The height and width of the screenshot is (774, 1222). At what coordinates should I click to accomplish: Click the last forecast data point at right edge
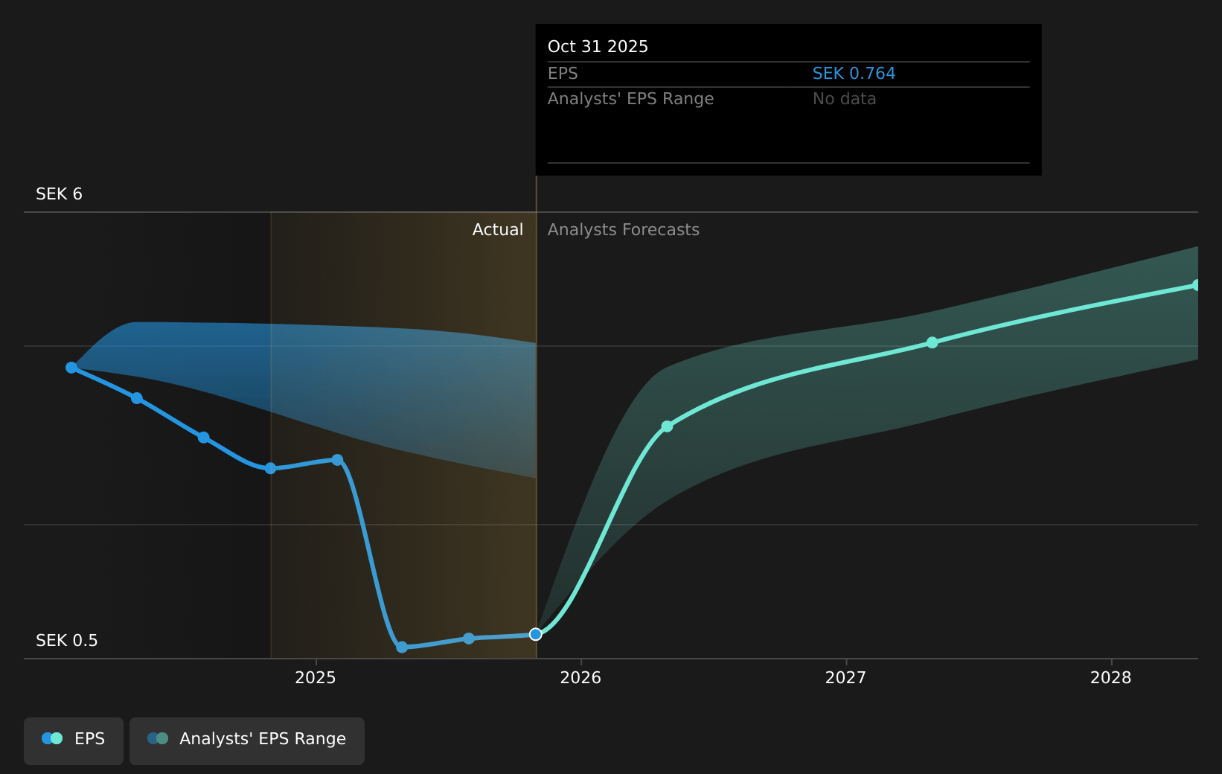[x=1196, y=285]
